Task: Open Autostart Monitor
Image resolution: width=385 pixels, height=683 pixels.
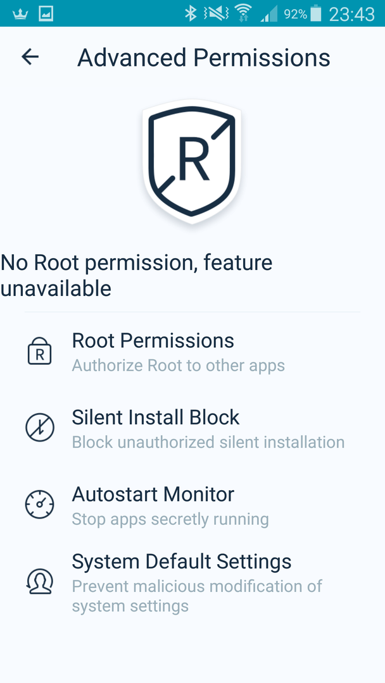Action: [x=192, y=505]
